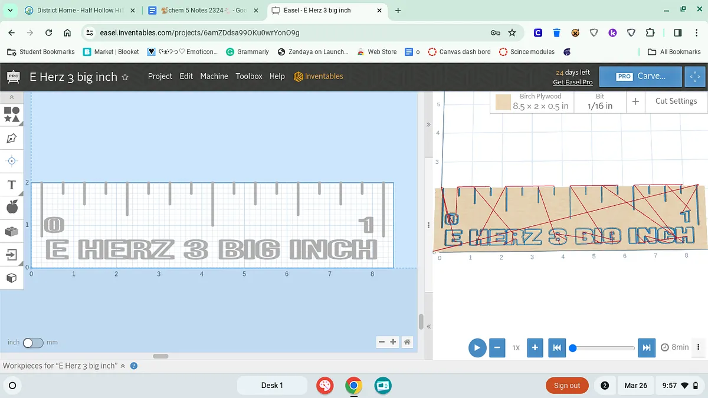Viewport: 708px width, 398px height.
Task: Reset design view with home icon
Action: pyautogui.click(x=407, y=342)
